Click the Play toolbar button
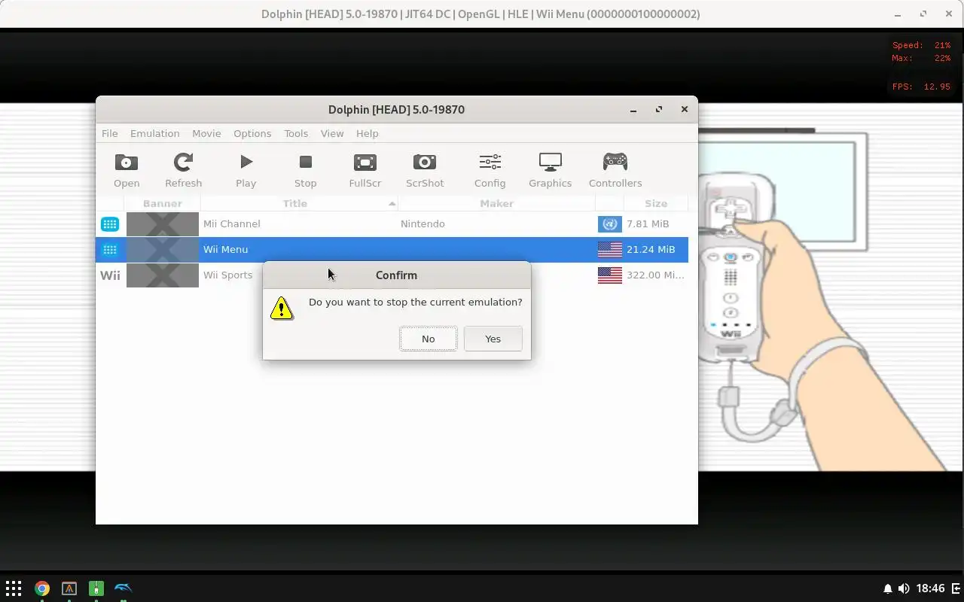Image resolution: width=964 pixels, height=602 pixels. (246, 170)
